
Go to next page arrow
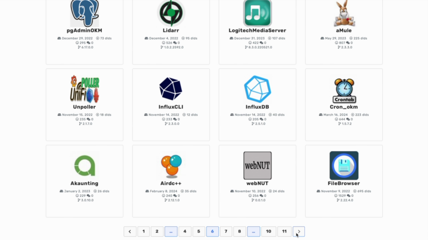pos(299,231)
